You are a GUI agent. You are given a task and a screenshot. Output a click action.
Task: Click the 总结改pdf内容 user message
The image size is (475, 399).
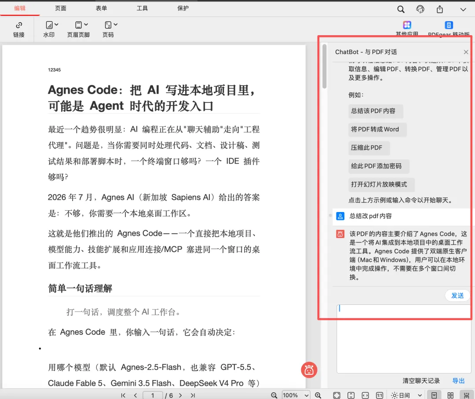tap(370, 216)
